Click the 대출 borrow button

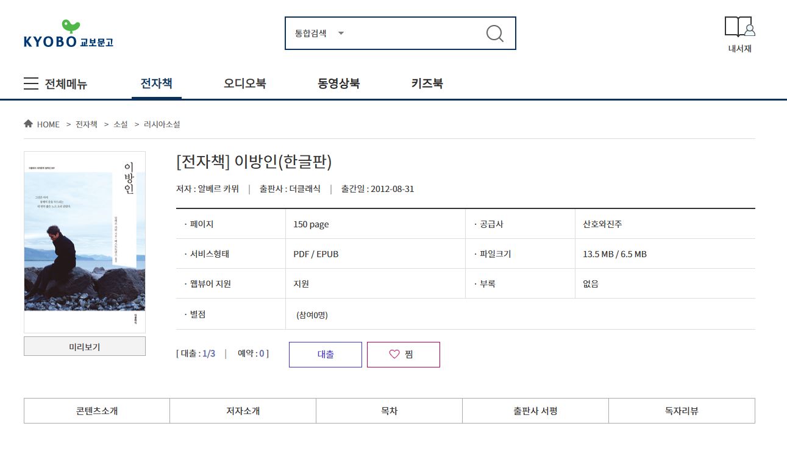tap(325, 354)
